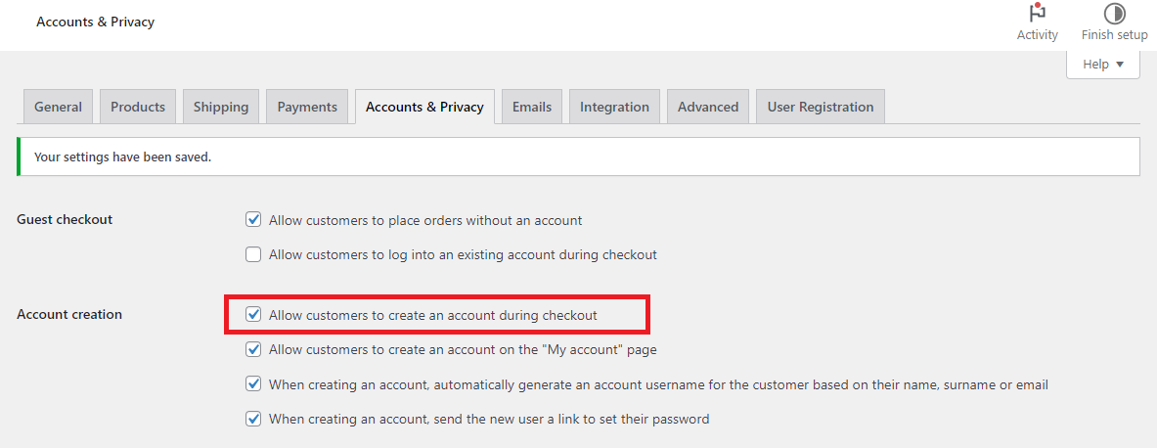Uncheck create an account during checkout
The height and width of the screenshot is (448, 1157).
(x=253, y=315)
